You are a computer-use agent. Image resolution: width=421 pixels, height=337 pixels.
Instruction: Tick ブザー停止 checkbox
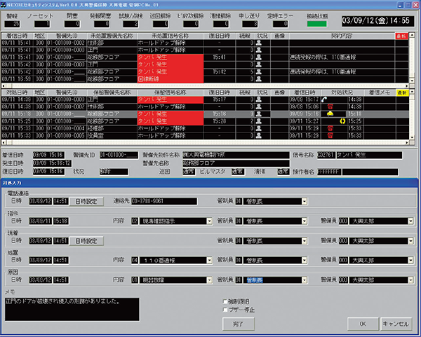click(x=225, y=310)
